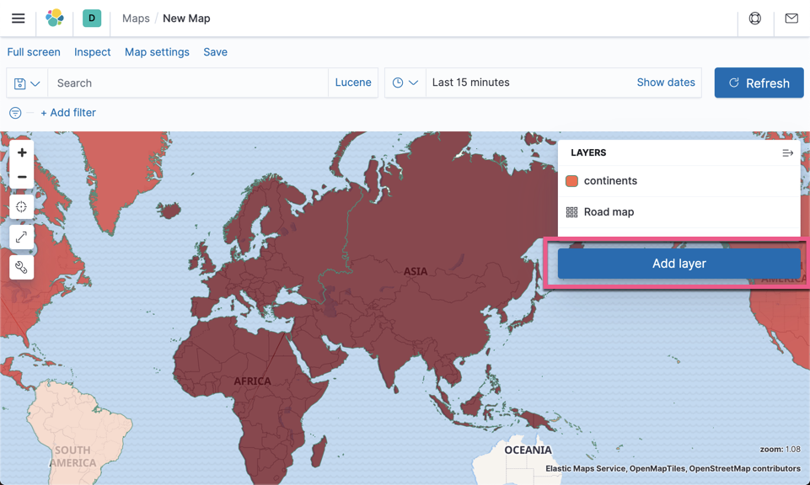The height and width of the screenshot is (485, 810).
Task: Zoom out with the minus button
Action: click(22, 177)
